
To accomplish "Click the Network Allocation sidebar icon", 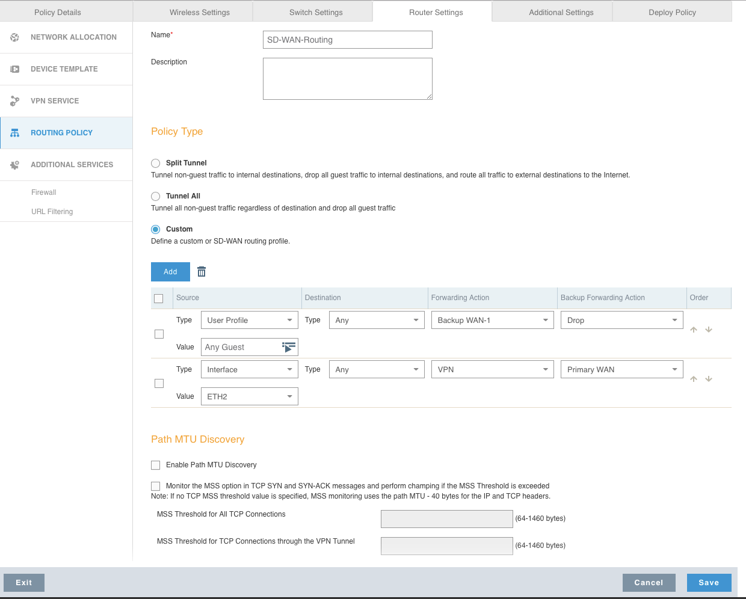I will [x=15, y=37].
